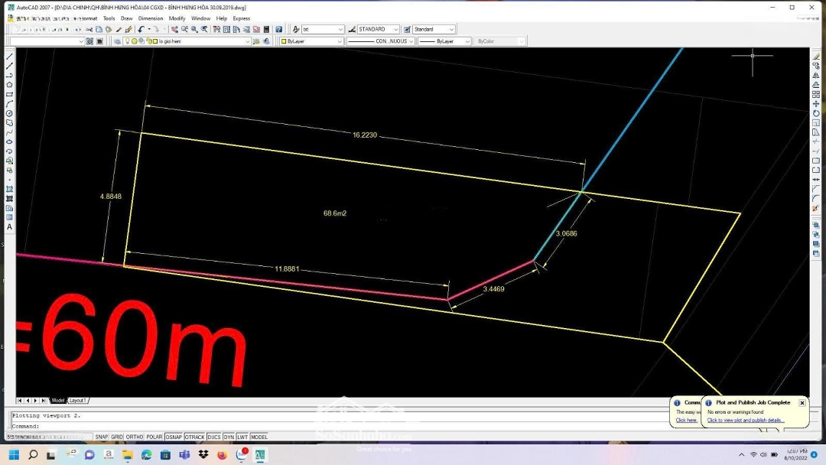826x465 pixels.
Task: Click the Undo arrow icon
Action: coord(141,29)
